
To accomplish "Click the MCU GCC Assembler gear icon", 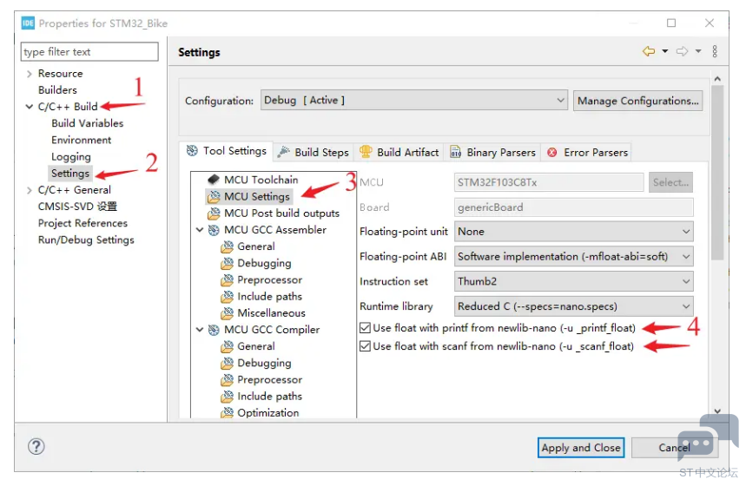I will click(x=214, y=230).
